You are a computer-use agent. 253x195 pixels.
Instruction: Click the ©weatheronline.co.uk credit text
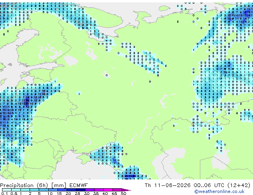click(x=219, y=191)
